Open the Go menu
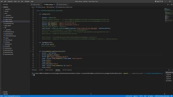This screenshot has width=173, height=97. [19, 1]
